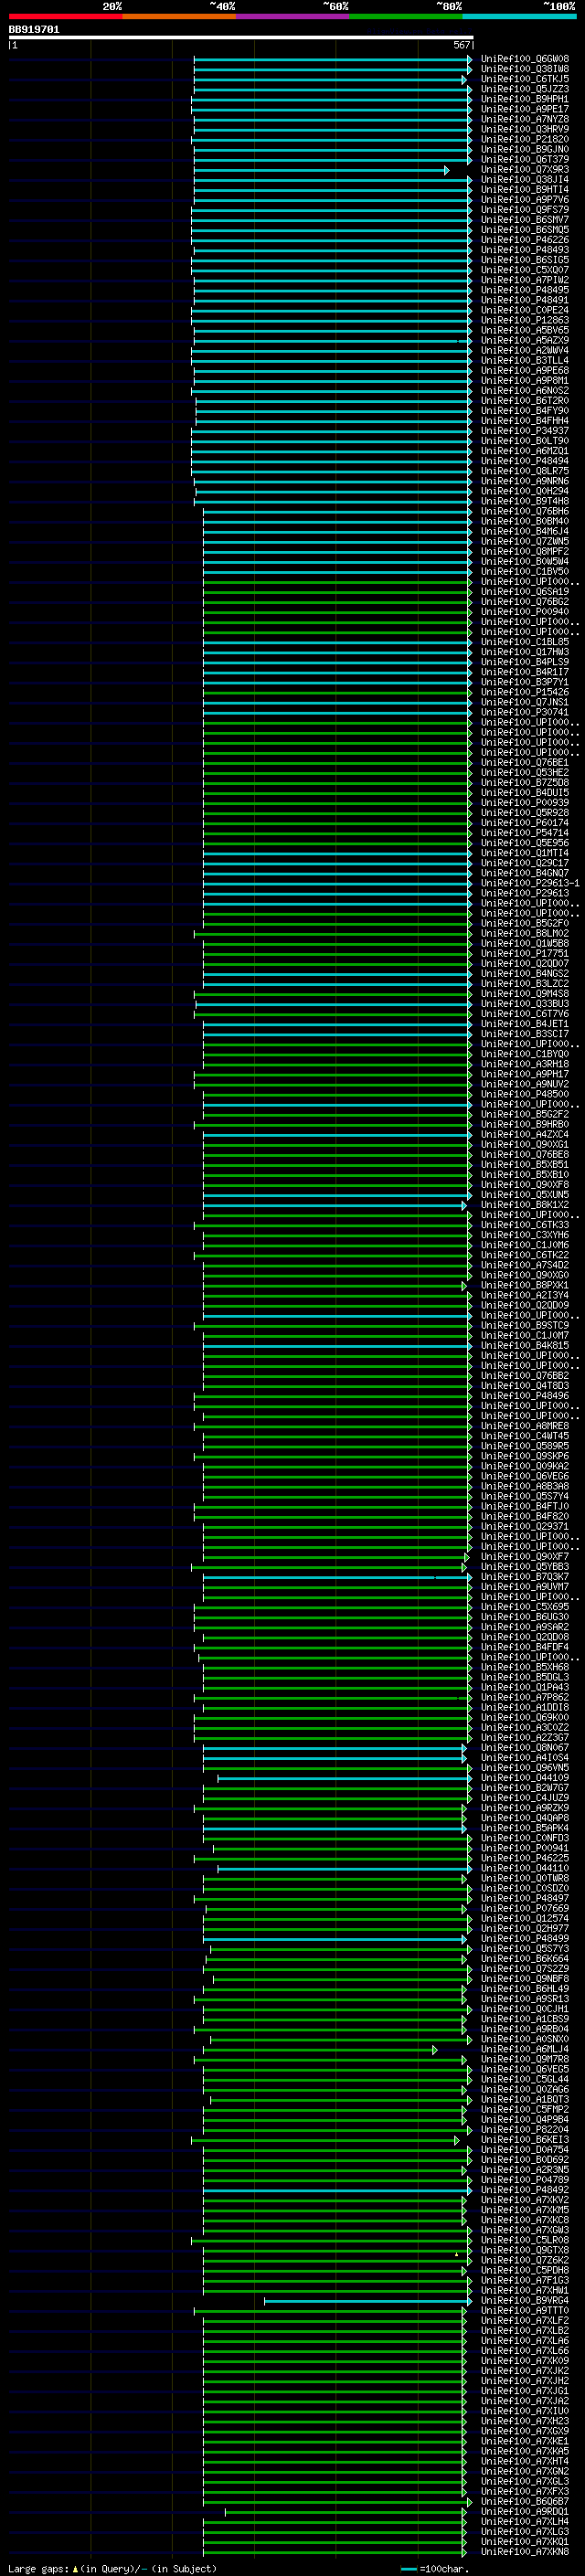Select hit label UniRef100_C0PE24
The width and height of the screenshot is (585, 2576).
pos(525,310)
